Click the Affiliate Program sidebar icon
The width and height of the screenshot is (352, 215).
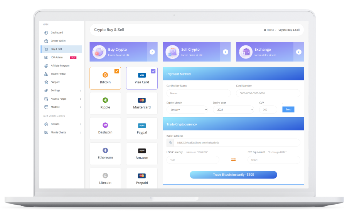pyautogui.click(x=46, y=66)
